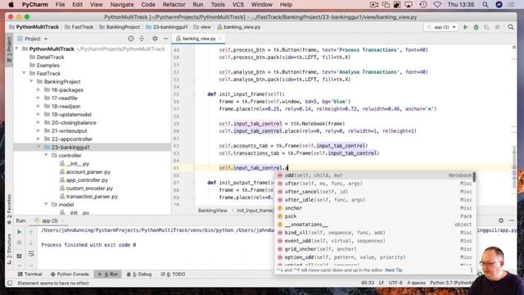Select transaction_parser.py in project tree
The width and height of the screenshot is (524, 295).
[x=92, y=197]
